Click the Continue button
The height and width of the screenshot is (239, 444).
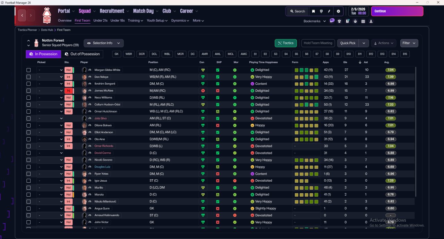397,11
